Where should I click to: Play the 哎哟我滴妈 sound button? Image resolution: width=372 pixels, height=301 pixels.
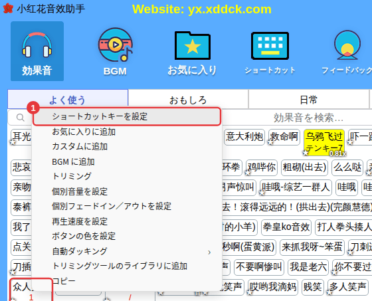coord(273,287)
